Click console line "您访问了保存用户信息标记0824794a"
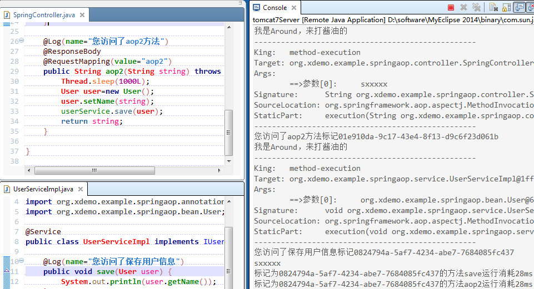Screen dimensions: 534x289 [x=384, y=252]
